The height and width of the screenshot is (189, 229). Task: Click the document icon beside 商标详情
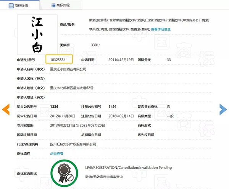tap(11, 6)
